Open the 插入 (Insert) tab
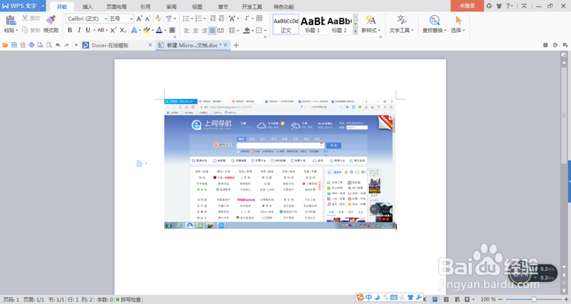This screenshot has width=571, height=304. pos(87,6)
